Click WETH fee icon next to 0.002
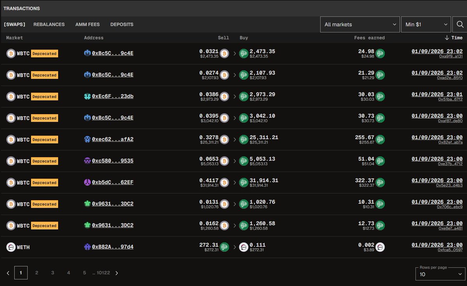467x286 pixels. click(380, 247)
